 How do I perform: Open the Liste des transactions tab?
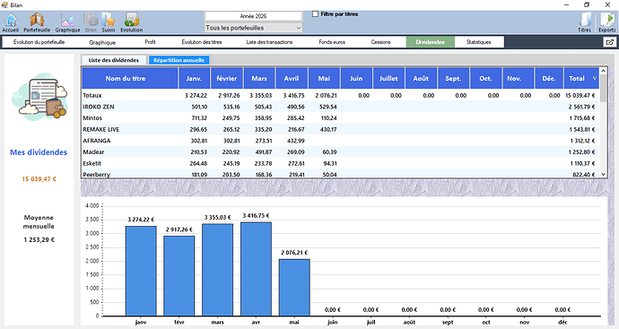coord(269,42)
